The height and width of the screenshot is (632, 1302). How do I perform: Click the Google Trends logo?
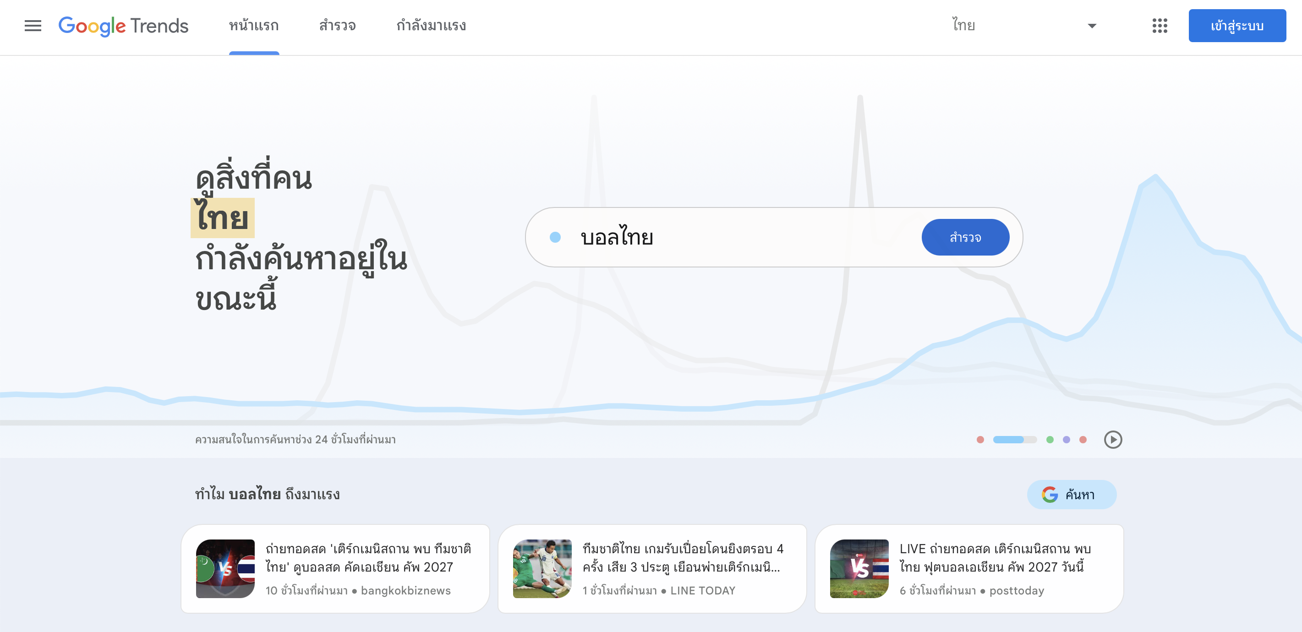point(123,26)
